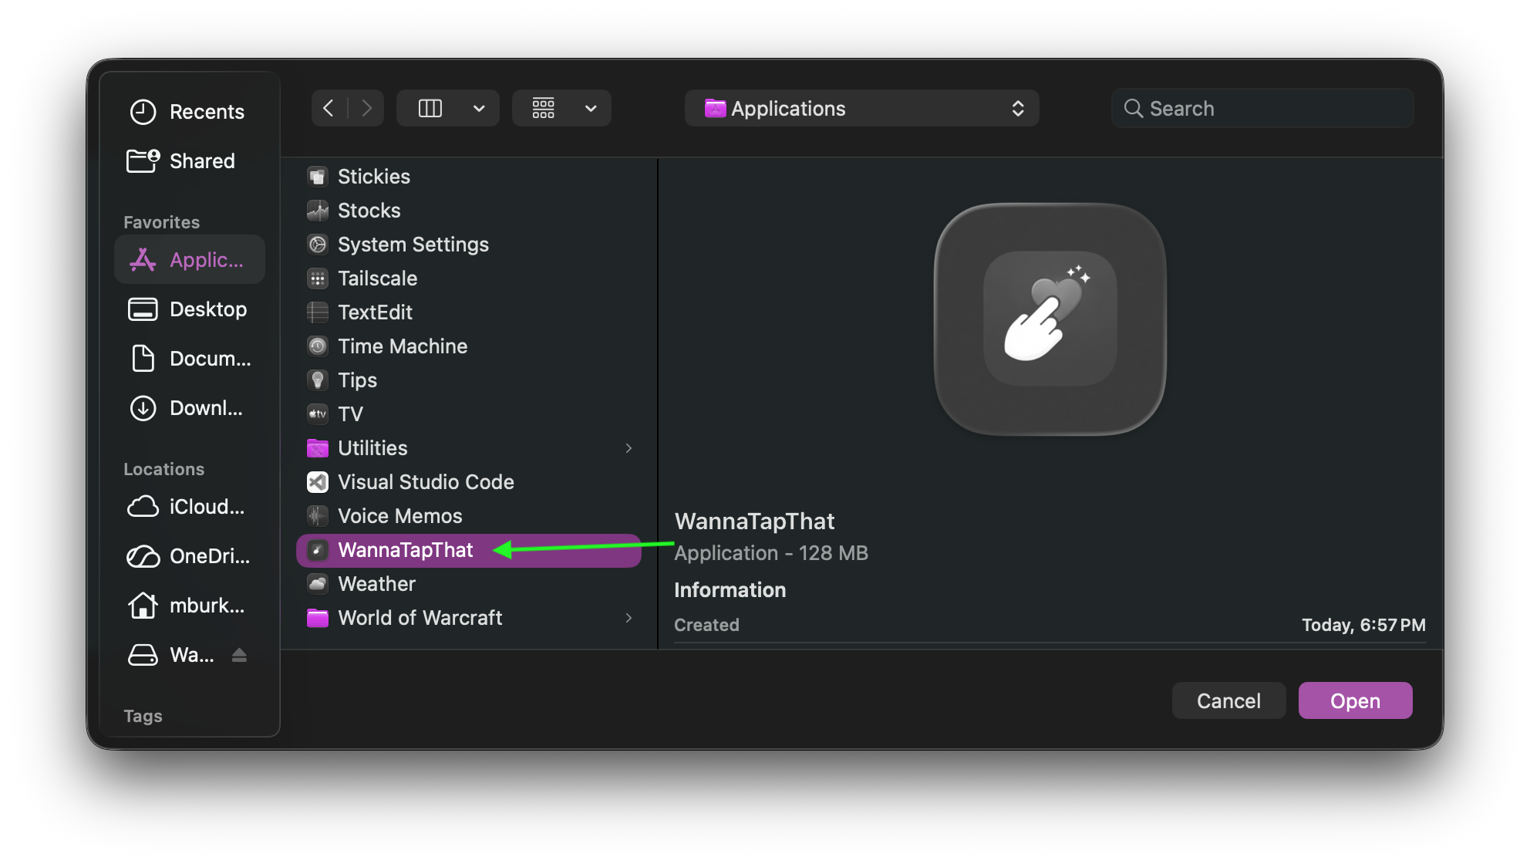Screen dimensions: 1530x864
Task: Click the Stocks app icon
Action: (x=318, y=211)
